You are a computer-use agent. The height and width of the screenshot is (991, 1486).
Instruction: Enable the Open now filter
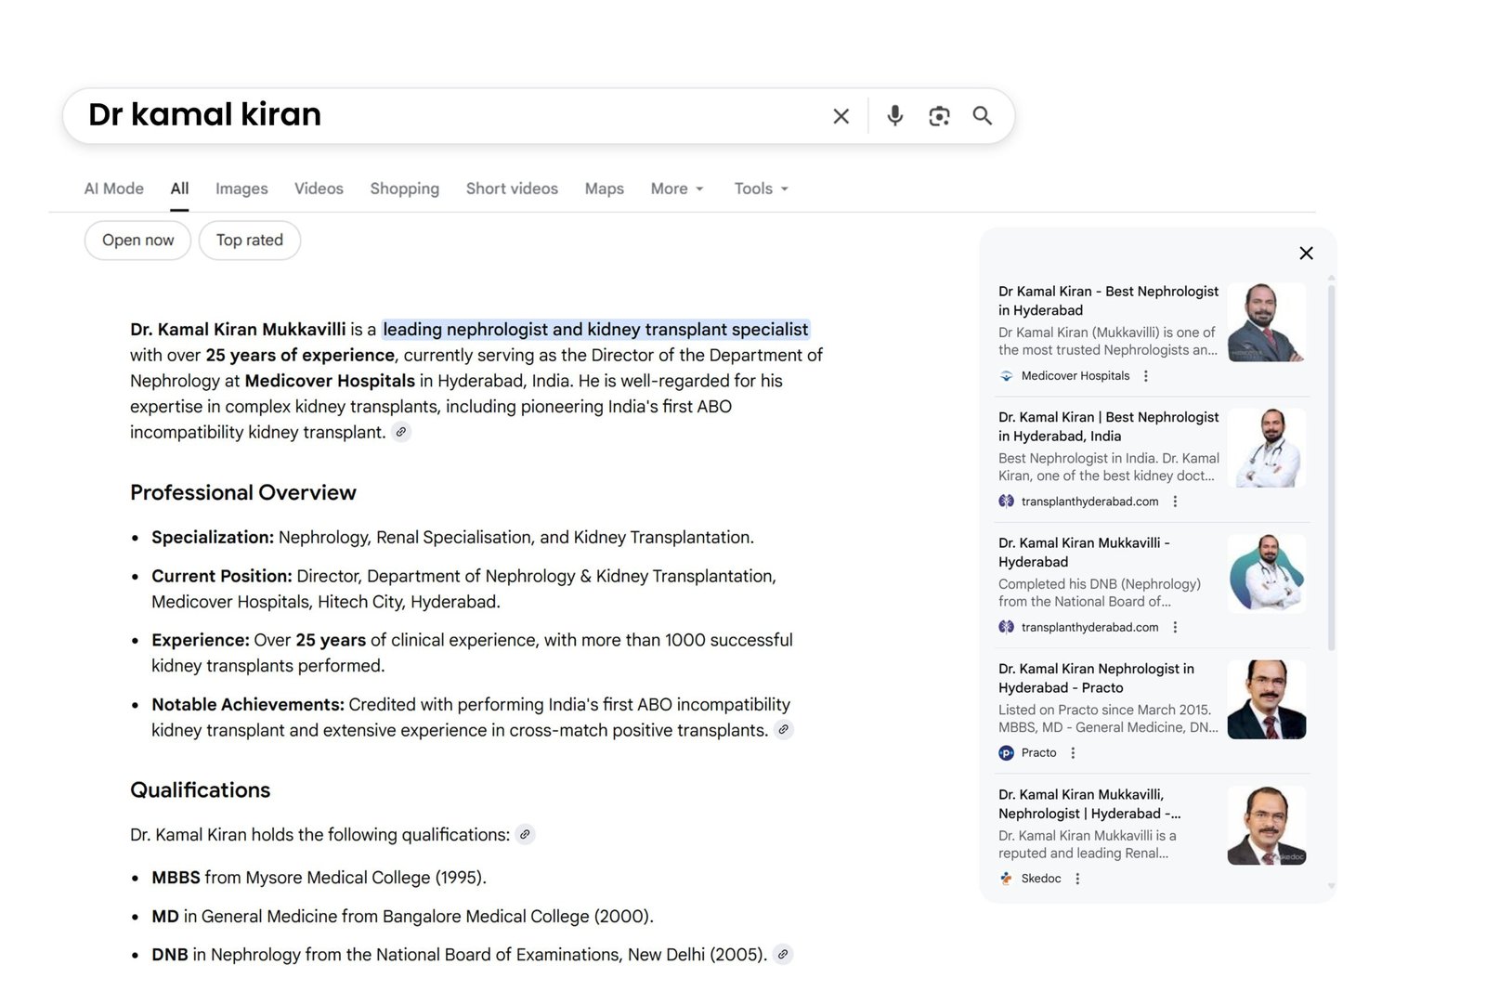(x=137, y=240)
